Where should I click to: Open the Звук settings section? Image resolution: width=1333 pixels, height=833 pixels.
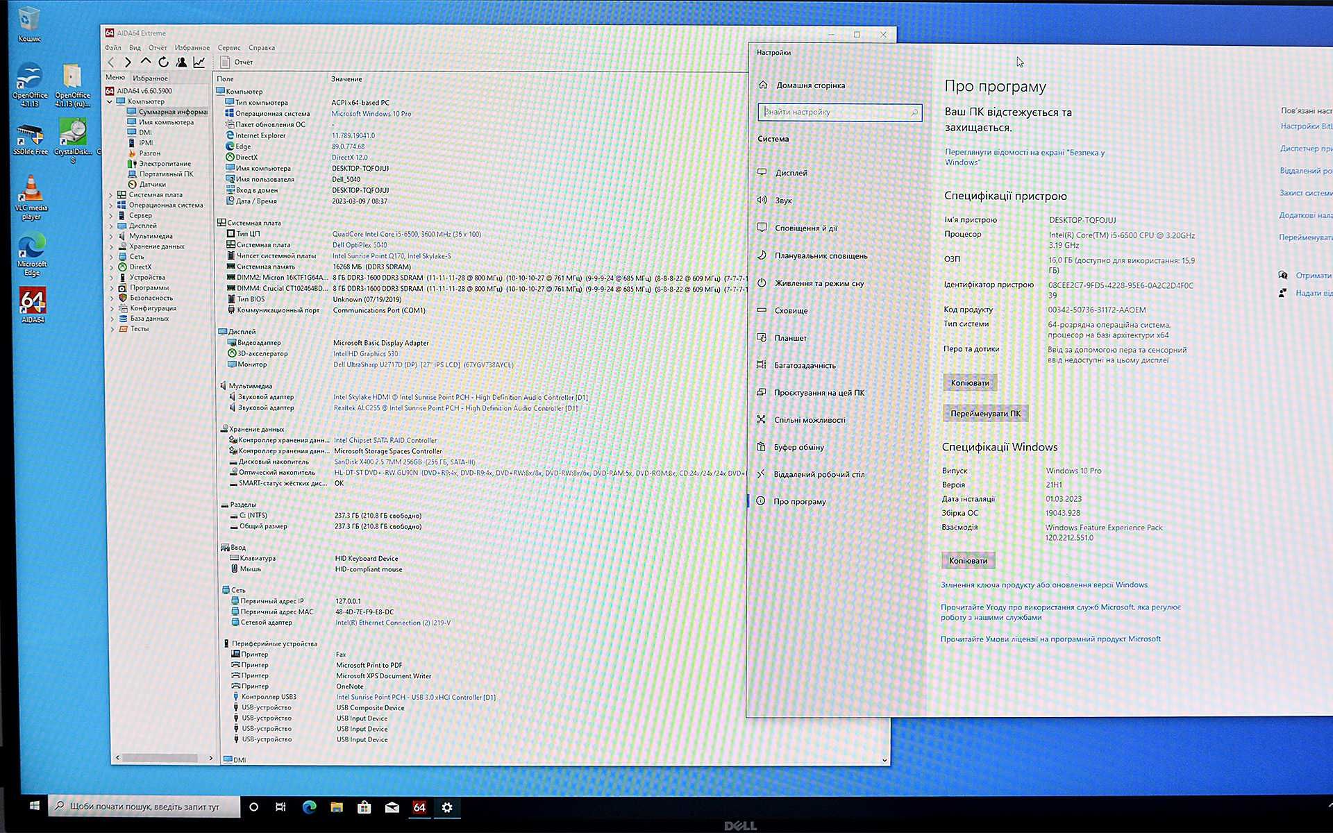(783, 201)
